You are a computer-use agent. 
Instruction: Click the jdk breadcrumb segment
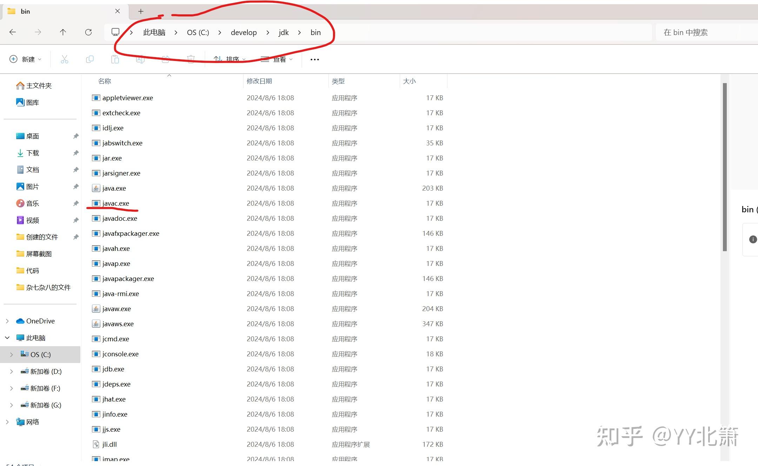click(x=284, y=33)
